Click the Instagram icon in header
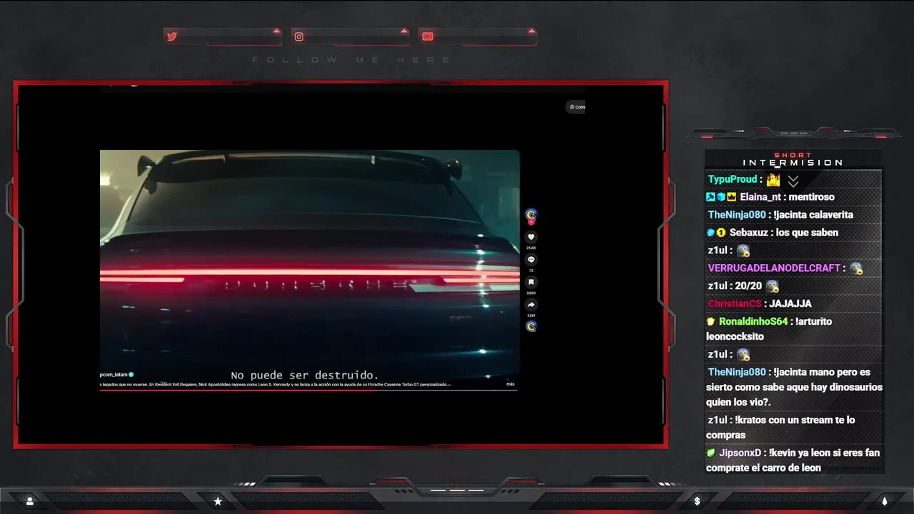Image resolution: width=914 pixels, height=514 pixels. click(299, 36)
